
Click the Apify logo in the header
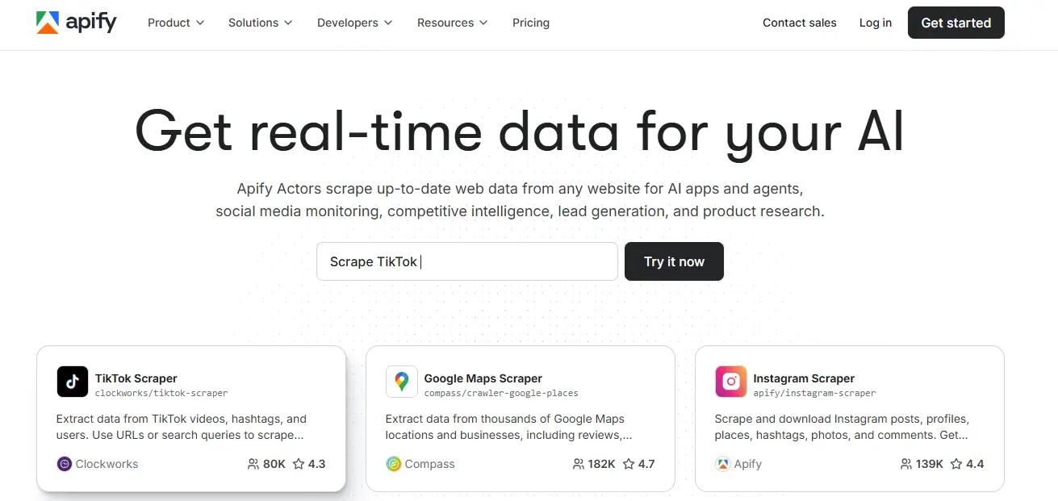[x=77, y=23]
